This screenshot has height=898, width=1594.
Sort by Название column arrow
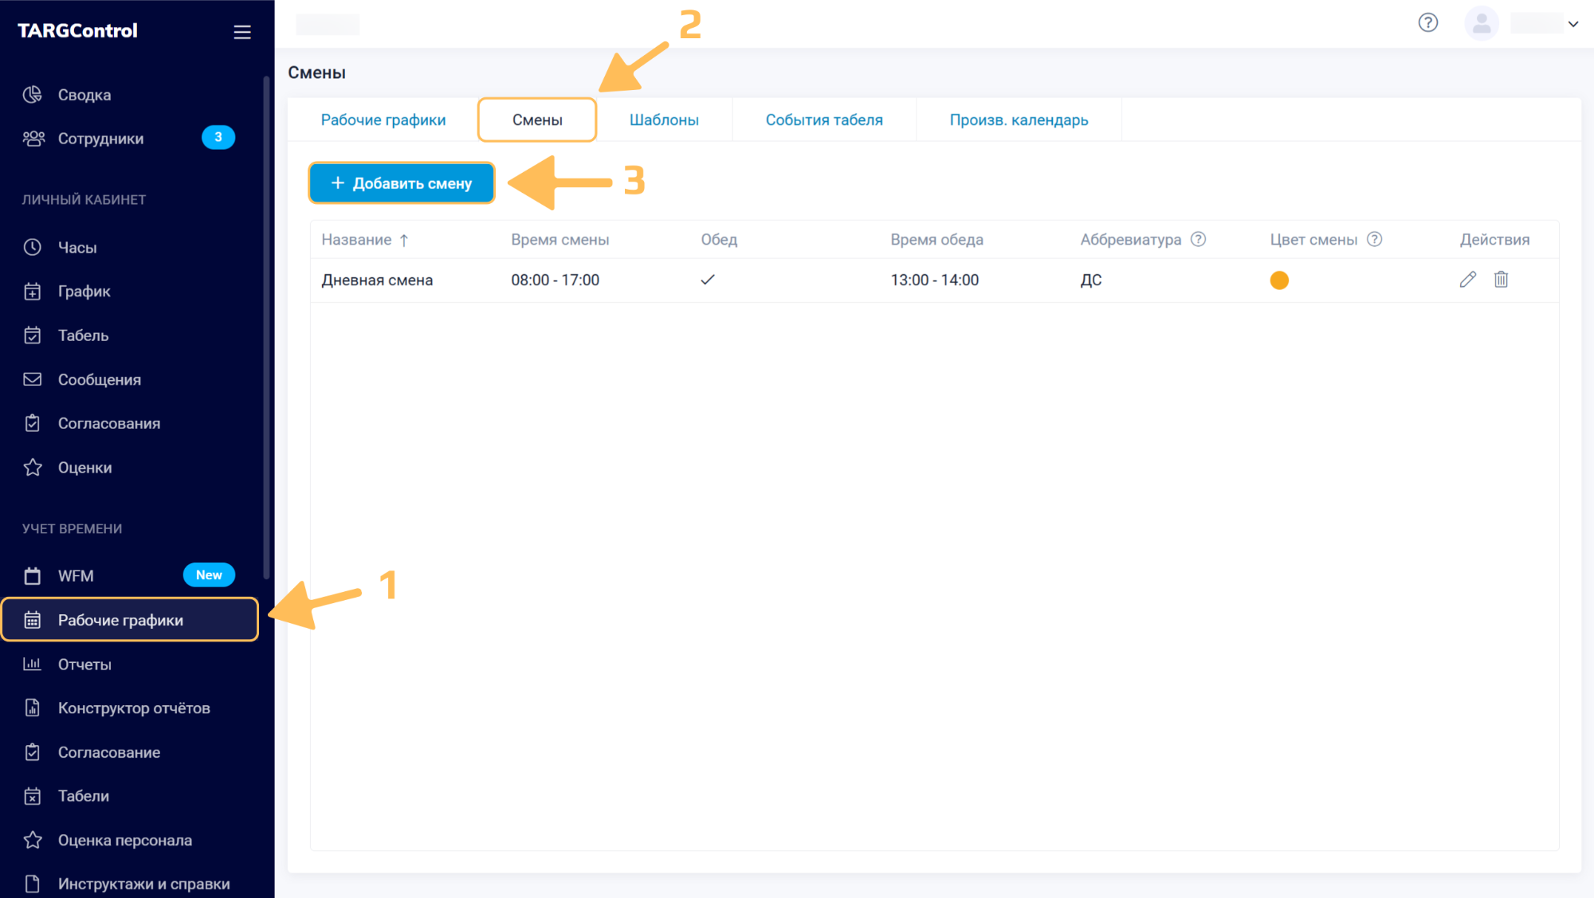[x=404, y=240]
